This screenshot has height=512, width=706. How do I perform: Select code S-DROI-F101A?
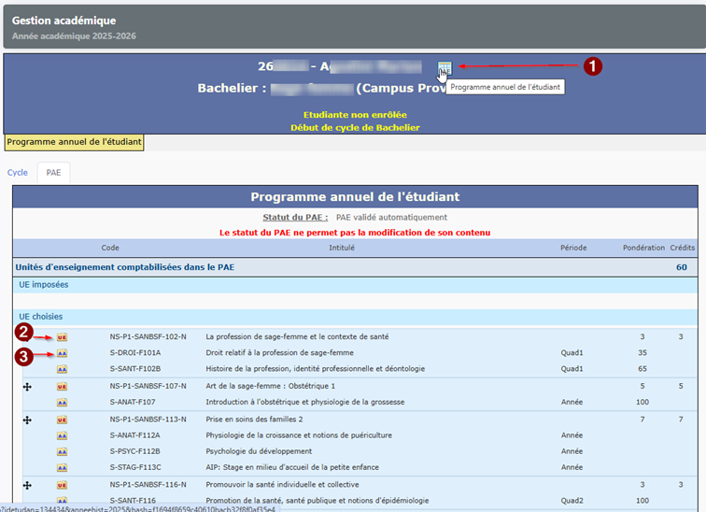135,352
